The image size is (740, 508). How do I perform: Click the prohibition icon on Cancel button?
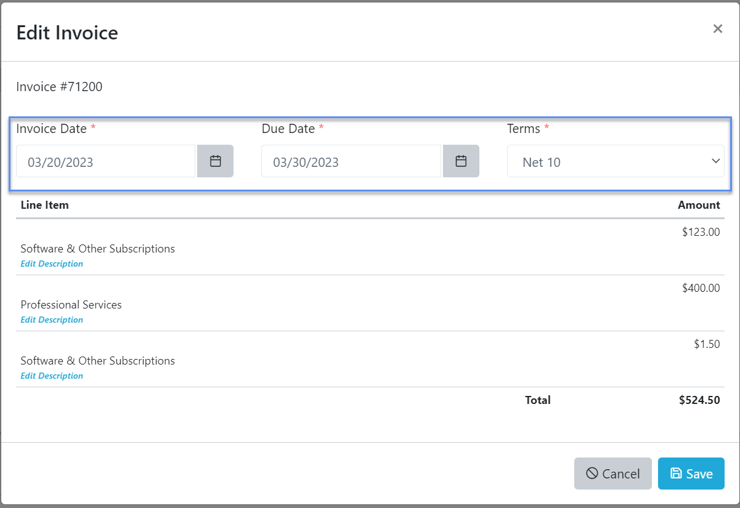pos(593,474)
